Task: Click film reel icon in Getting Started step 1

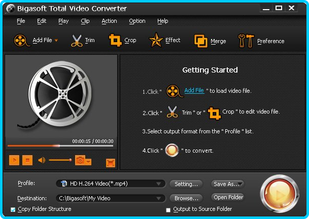Action: pos(175,91)
